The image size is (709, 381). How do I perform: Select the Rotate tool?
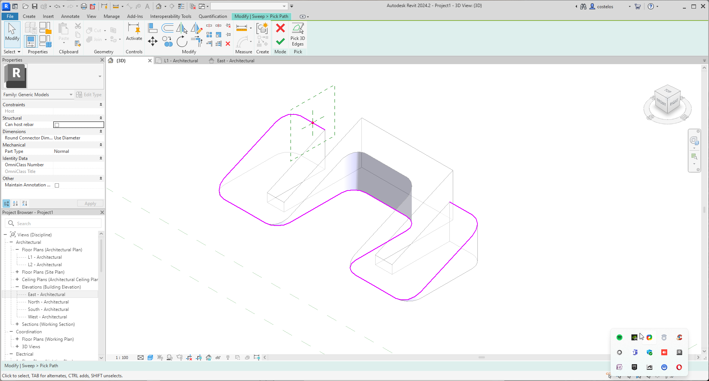point(182,42)
